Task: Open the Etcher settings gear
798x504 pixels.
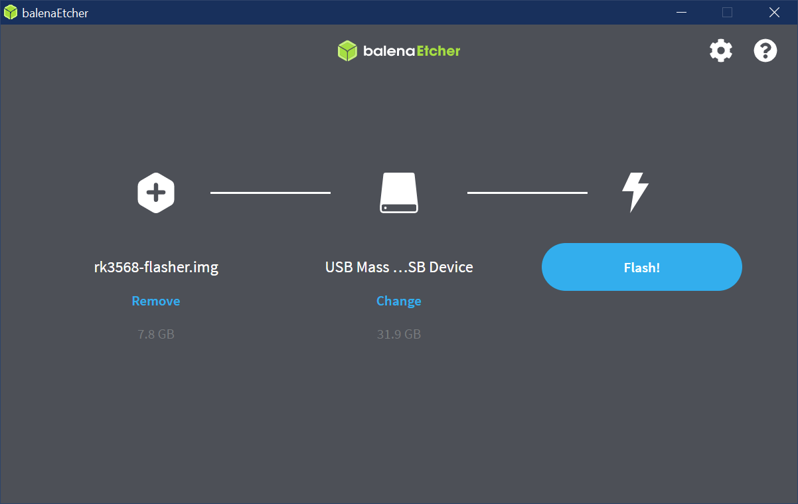Action: coord(721,50)
